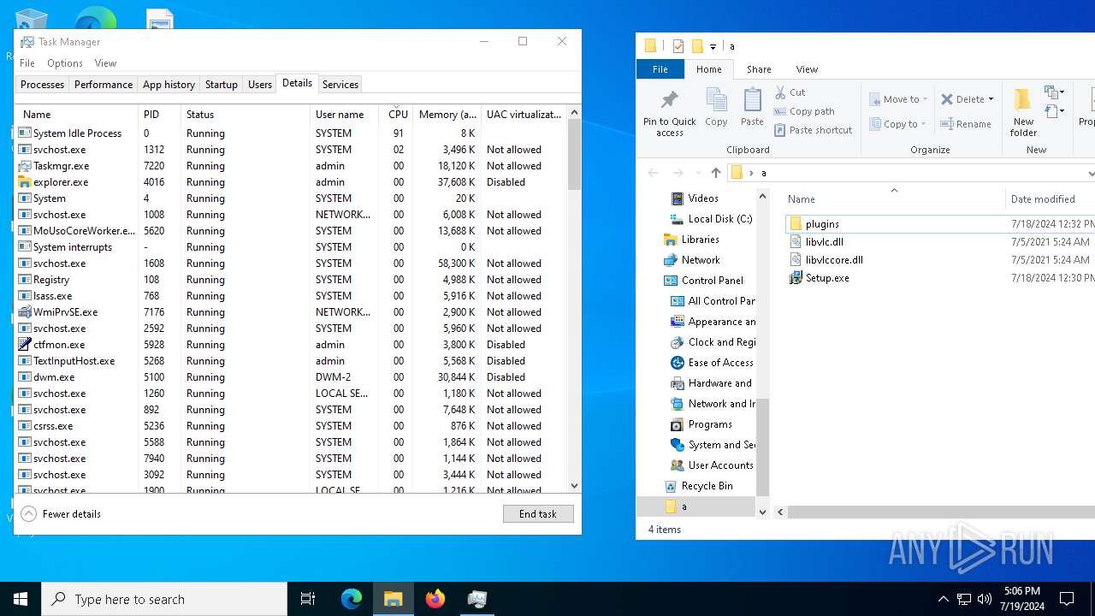Switch to the Performance tab
This screenshot has height=616, width=1095.
(x=104, y=85)
